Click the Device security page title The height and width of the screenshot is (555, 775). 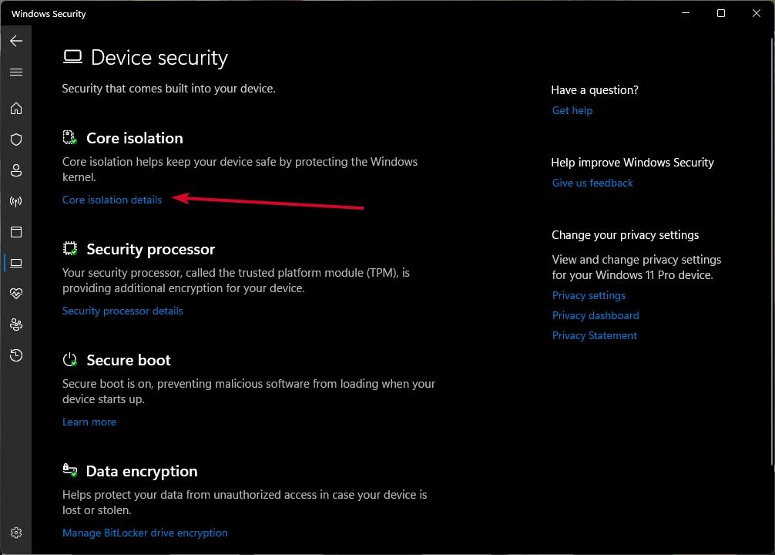(x=159, y=58)
